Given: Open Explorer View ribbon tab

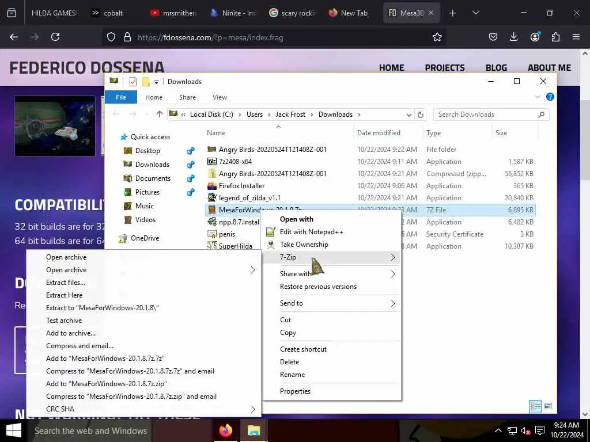Looking at the screenshot, I should (220, 97).
